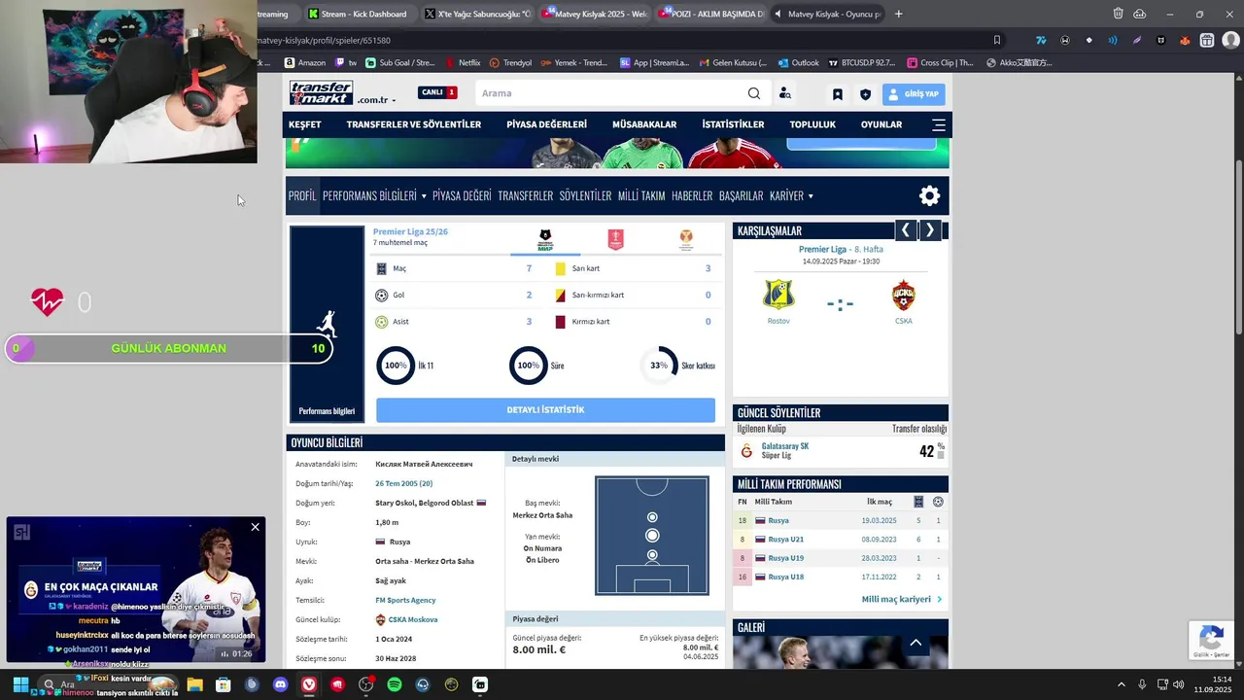Open the Milli Takım tab
The width and height of the screenshot is (1244, 700).
click(641, 195)
